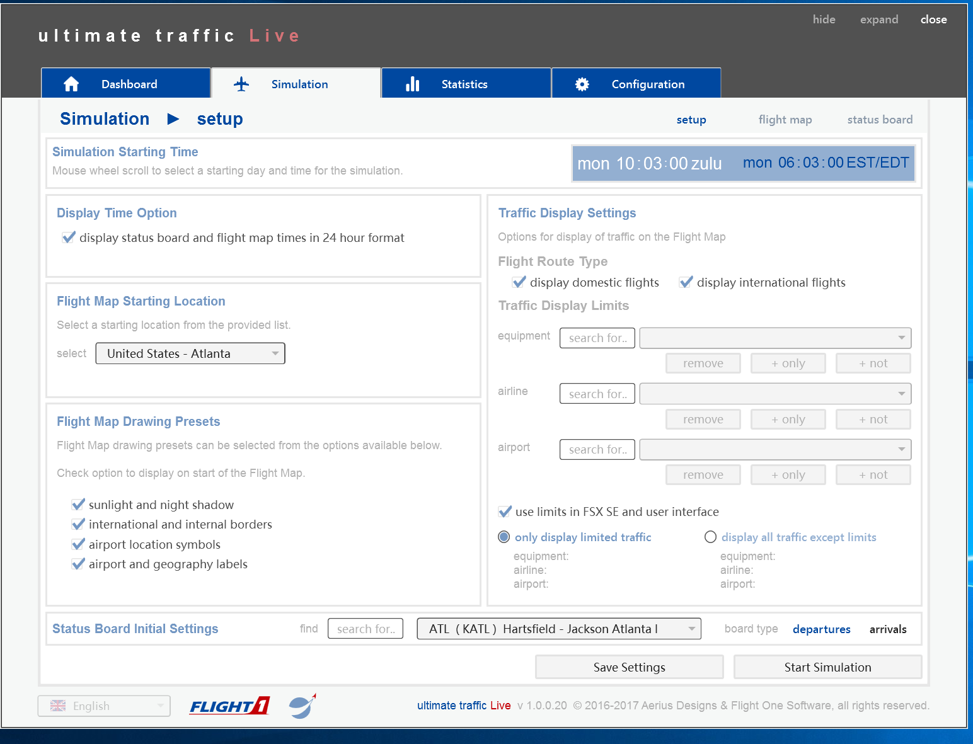973x744 pixels.
Task: Click the Configuration gear icon
Action: point(582,84)
